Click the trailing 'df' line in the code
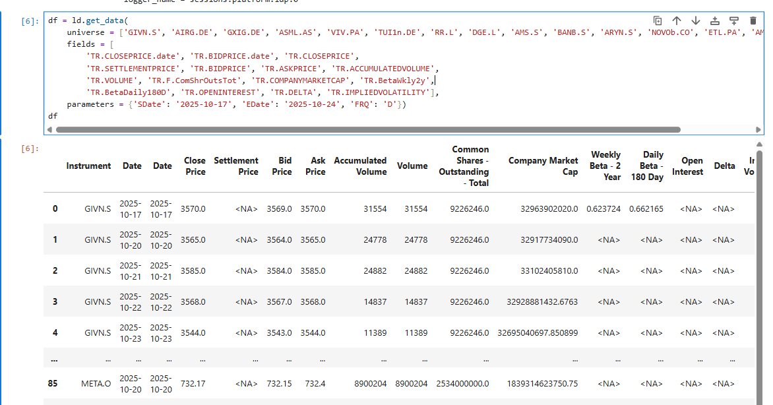The height and width of the screenshot is (405, 773). 53,116
